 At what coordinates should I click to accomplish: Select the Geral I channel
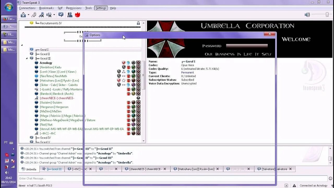[x=44, y=50]
